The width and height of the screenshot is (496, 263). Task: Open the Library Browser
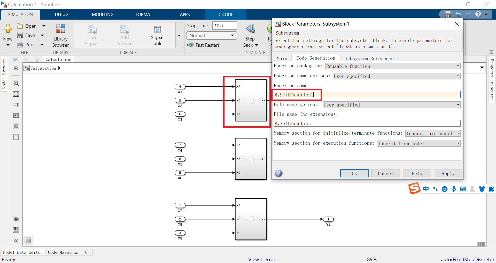pos(61,36)
